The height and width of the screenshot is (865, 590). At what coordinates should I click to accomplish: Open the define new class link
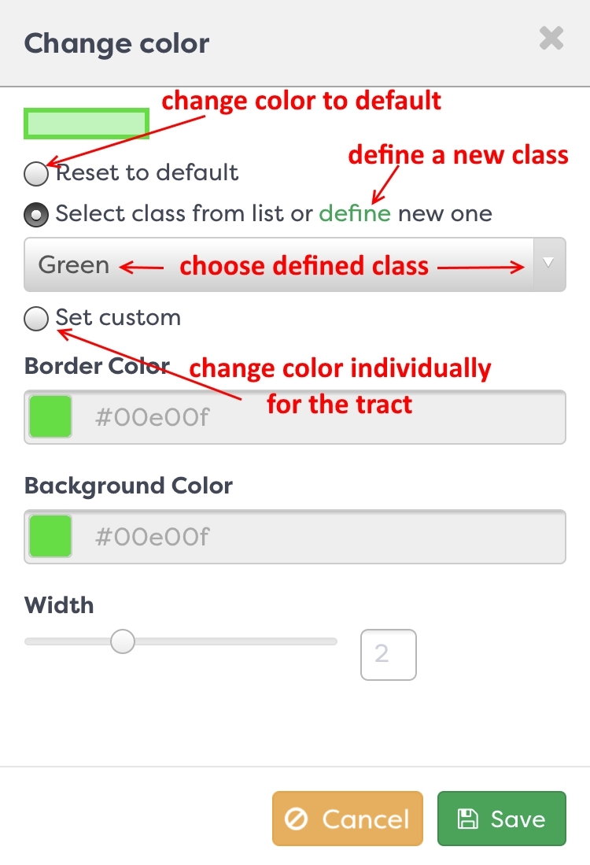click(x=355, y=213)
